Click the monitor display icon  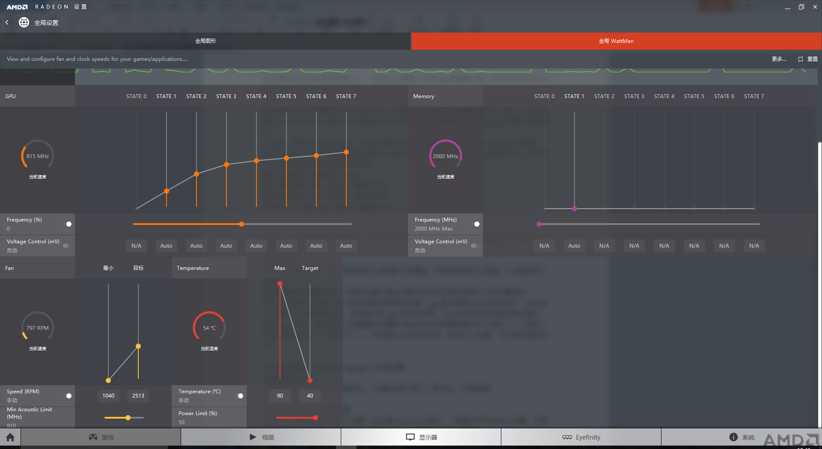point(410,437)
